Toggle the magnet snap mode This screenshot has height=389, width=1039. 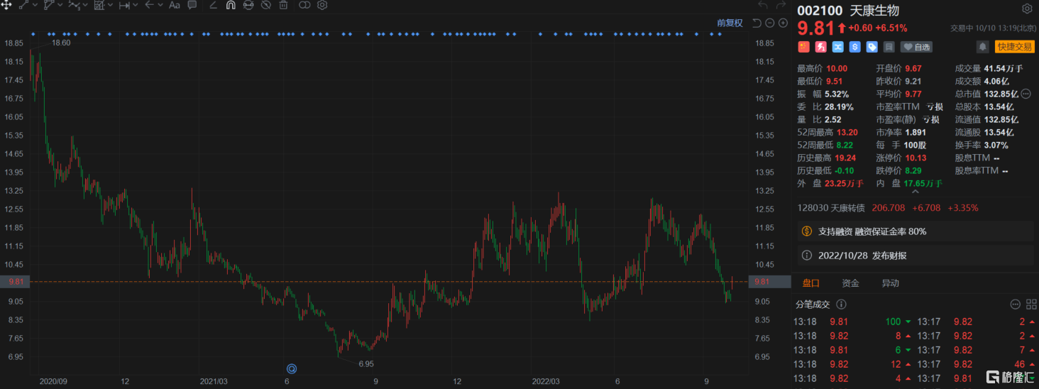pos(231,5)
